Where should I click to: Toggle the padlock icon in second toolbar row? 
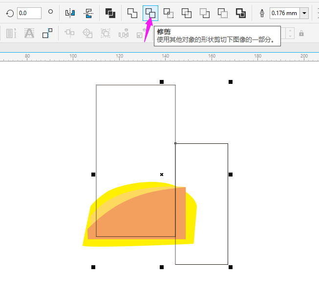[x=301, y=34]
